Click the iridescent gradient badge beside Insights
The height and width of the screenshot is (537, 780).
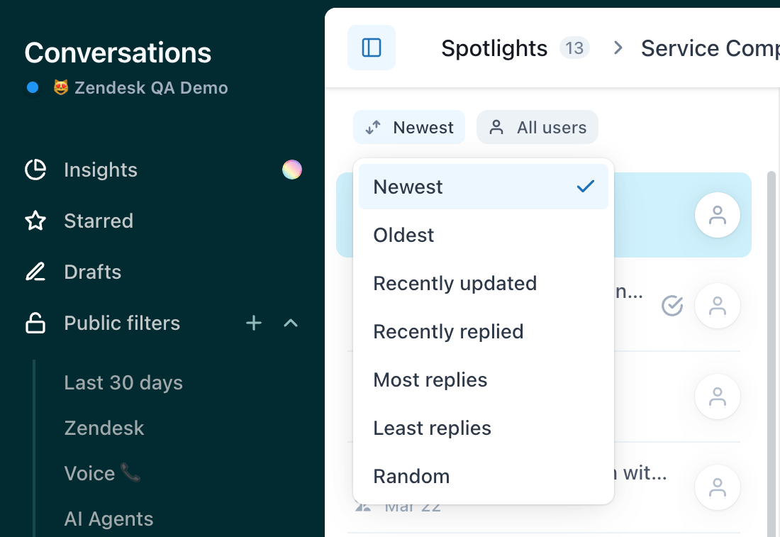[x=291, y=170]
